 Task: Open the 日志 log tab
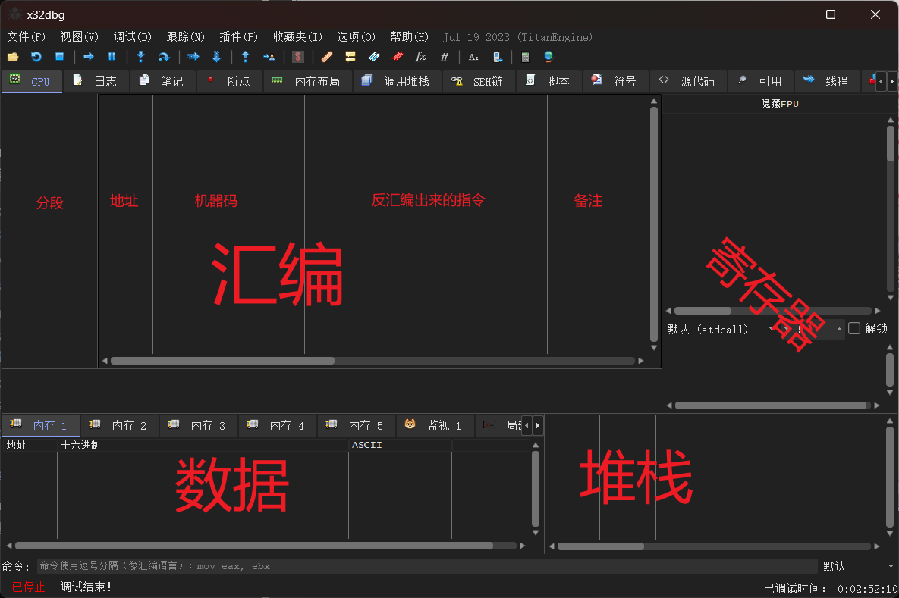96,81
